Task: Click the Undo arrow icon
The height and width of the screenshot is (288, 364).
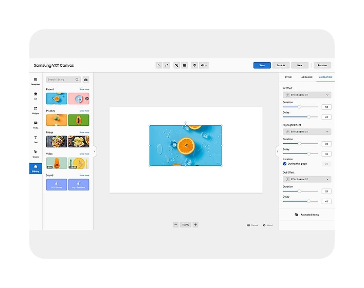Action: (159, 65)
